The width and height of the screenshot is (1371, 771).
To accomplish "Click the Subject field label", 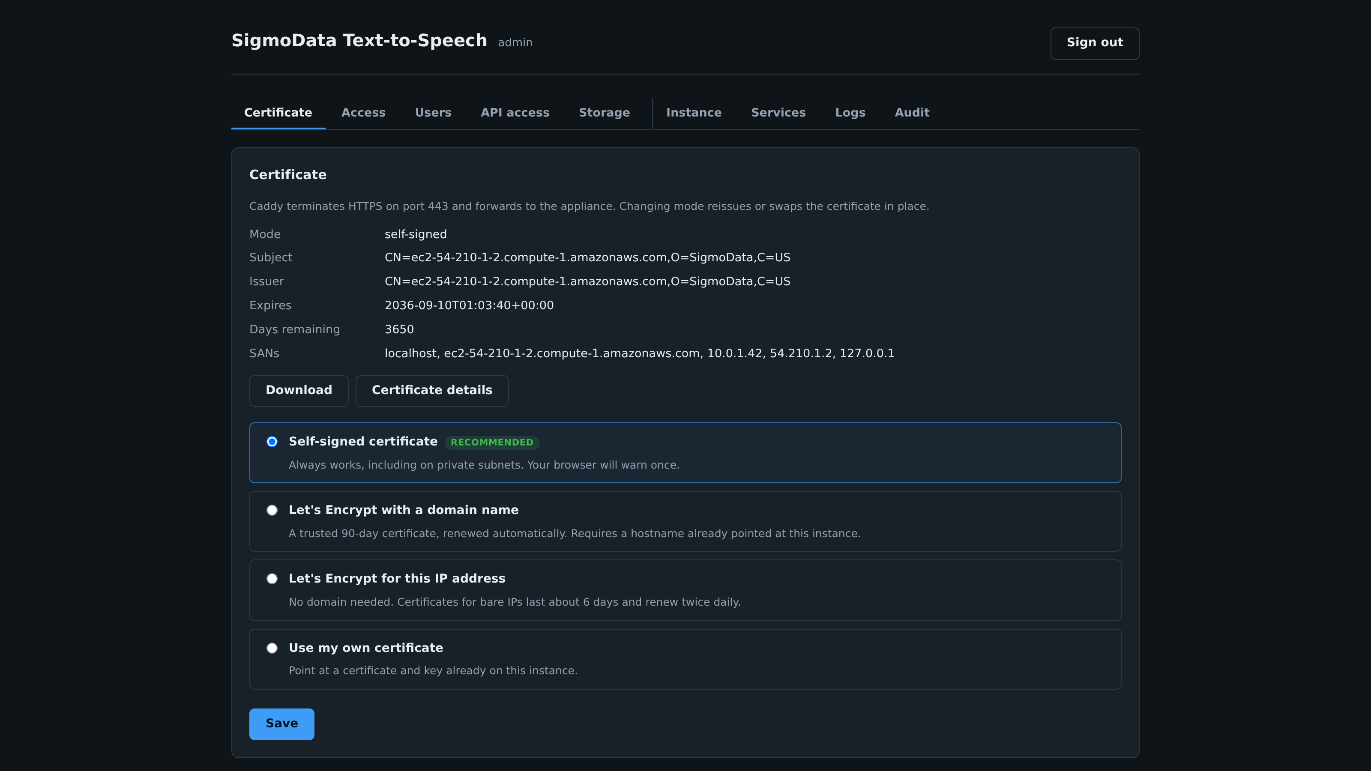I will [271, 257].
